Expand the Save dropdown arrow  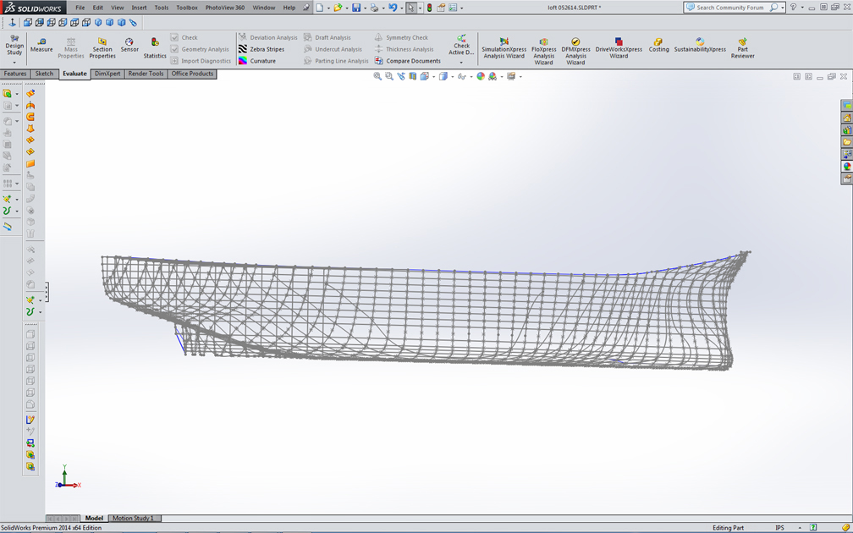click(x=365, y=8)
